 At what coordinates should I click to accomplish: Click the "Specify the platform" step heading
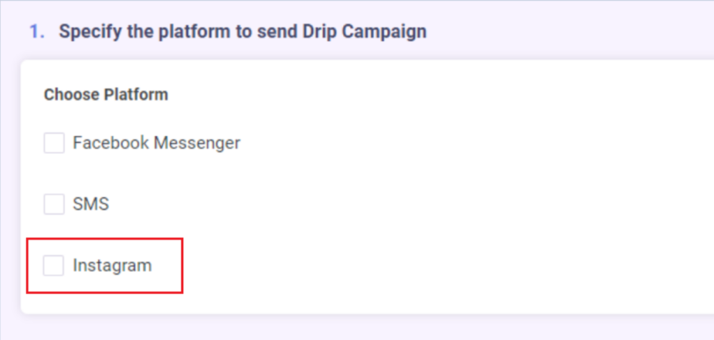pos(242,31)
